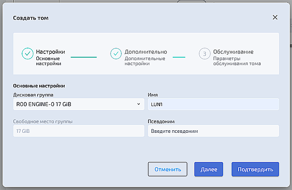The height and width of the screenshot is (190, 292).
Task: Click the 'Параметры обслуживания тома' subtitle
Action: pyautogui.click(x=237, y=61)
